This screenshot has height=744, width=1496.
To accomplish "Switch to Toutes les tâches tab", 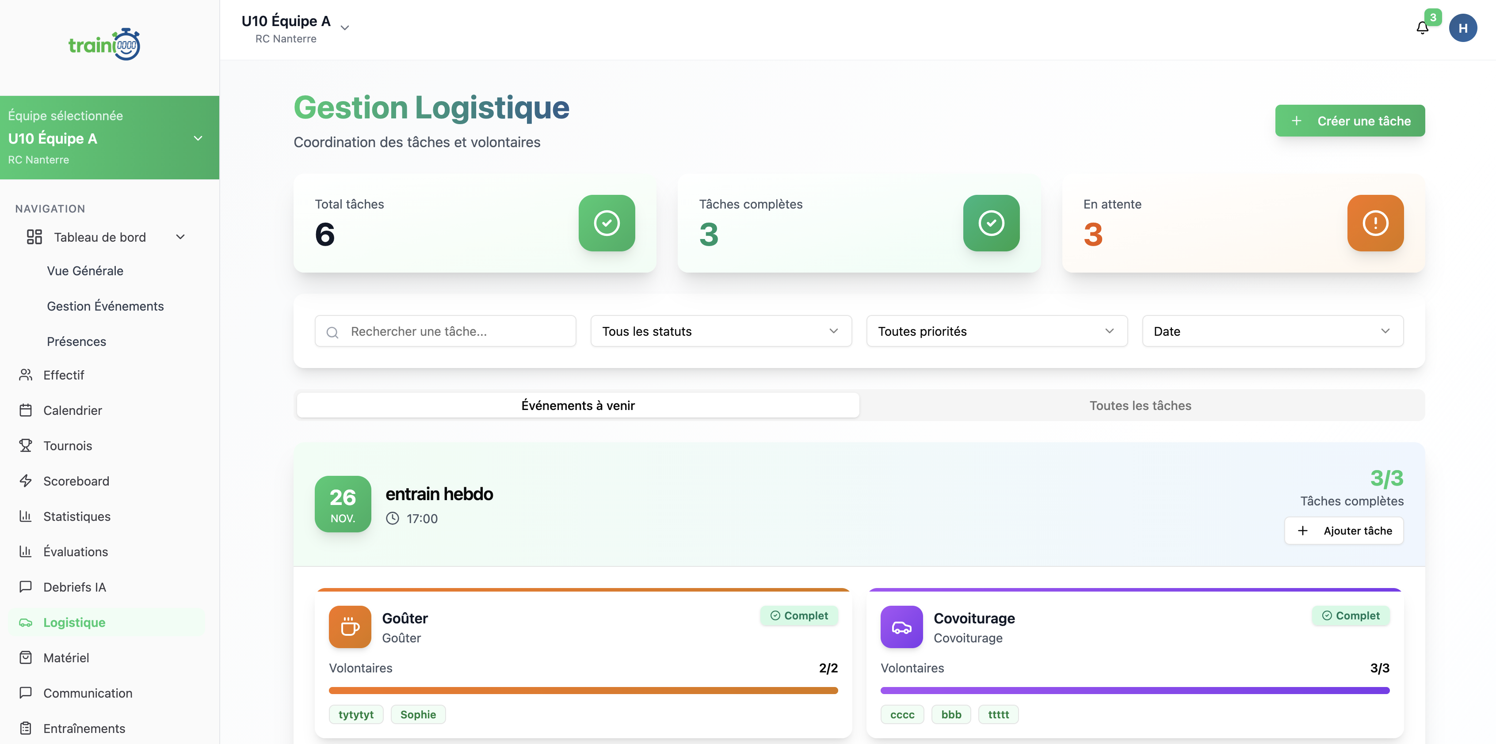I will pyautogui.click(x=1140, y=405).
